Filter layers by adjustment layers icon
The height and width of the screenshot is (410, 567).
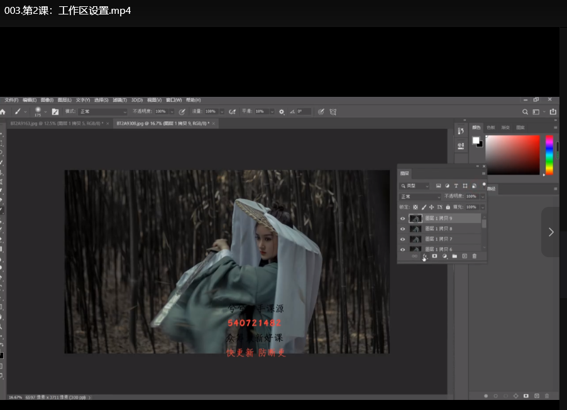tap(448, 186)
